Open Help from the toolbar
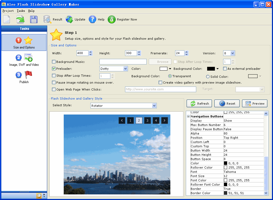273x200 pixels. (97, 19)
